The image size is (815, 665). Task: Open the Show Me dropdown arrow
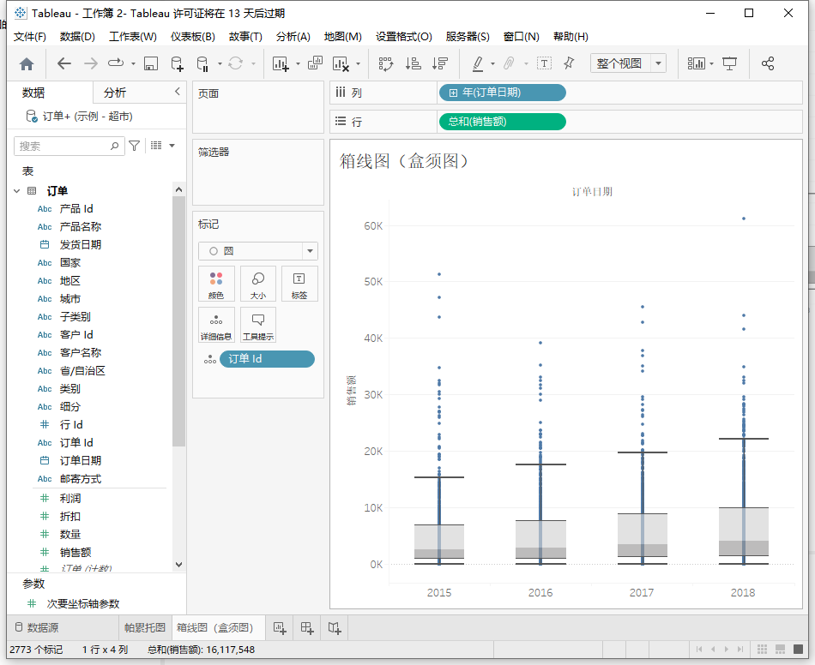coord(711,64)
